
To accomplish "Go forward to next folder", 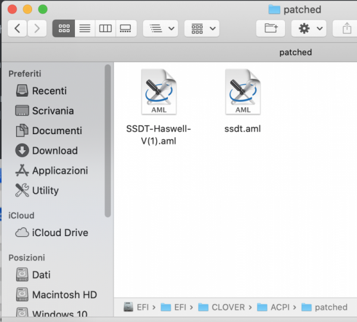I will [x=37, y=28].
